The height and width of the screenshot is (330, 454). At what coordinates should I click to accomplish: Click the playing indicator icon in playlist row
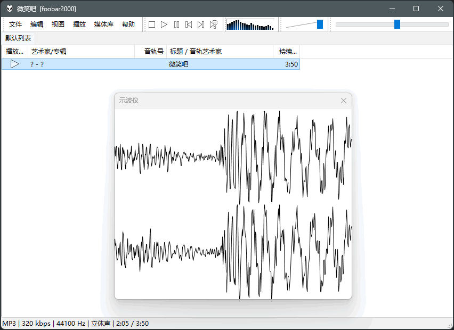15,64
